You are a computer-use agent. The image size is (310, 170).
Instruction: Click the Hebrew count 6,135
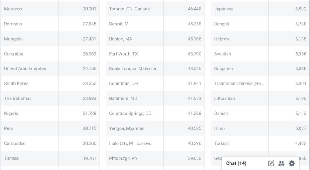[x=301, y=39]
